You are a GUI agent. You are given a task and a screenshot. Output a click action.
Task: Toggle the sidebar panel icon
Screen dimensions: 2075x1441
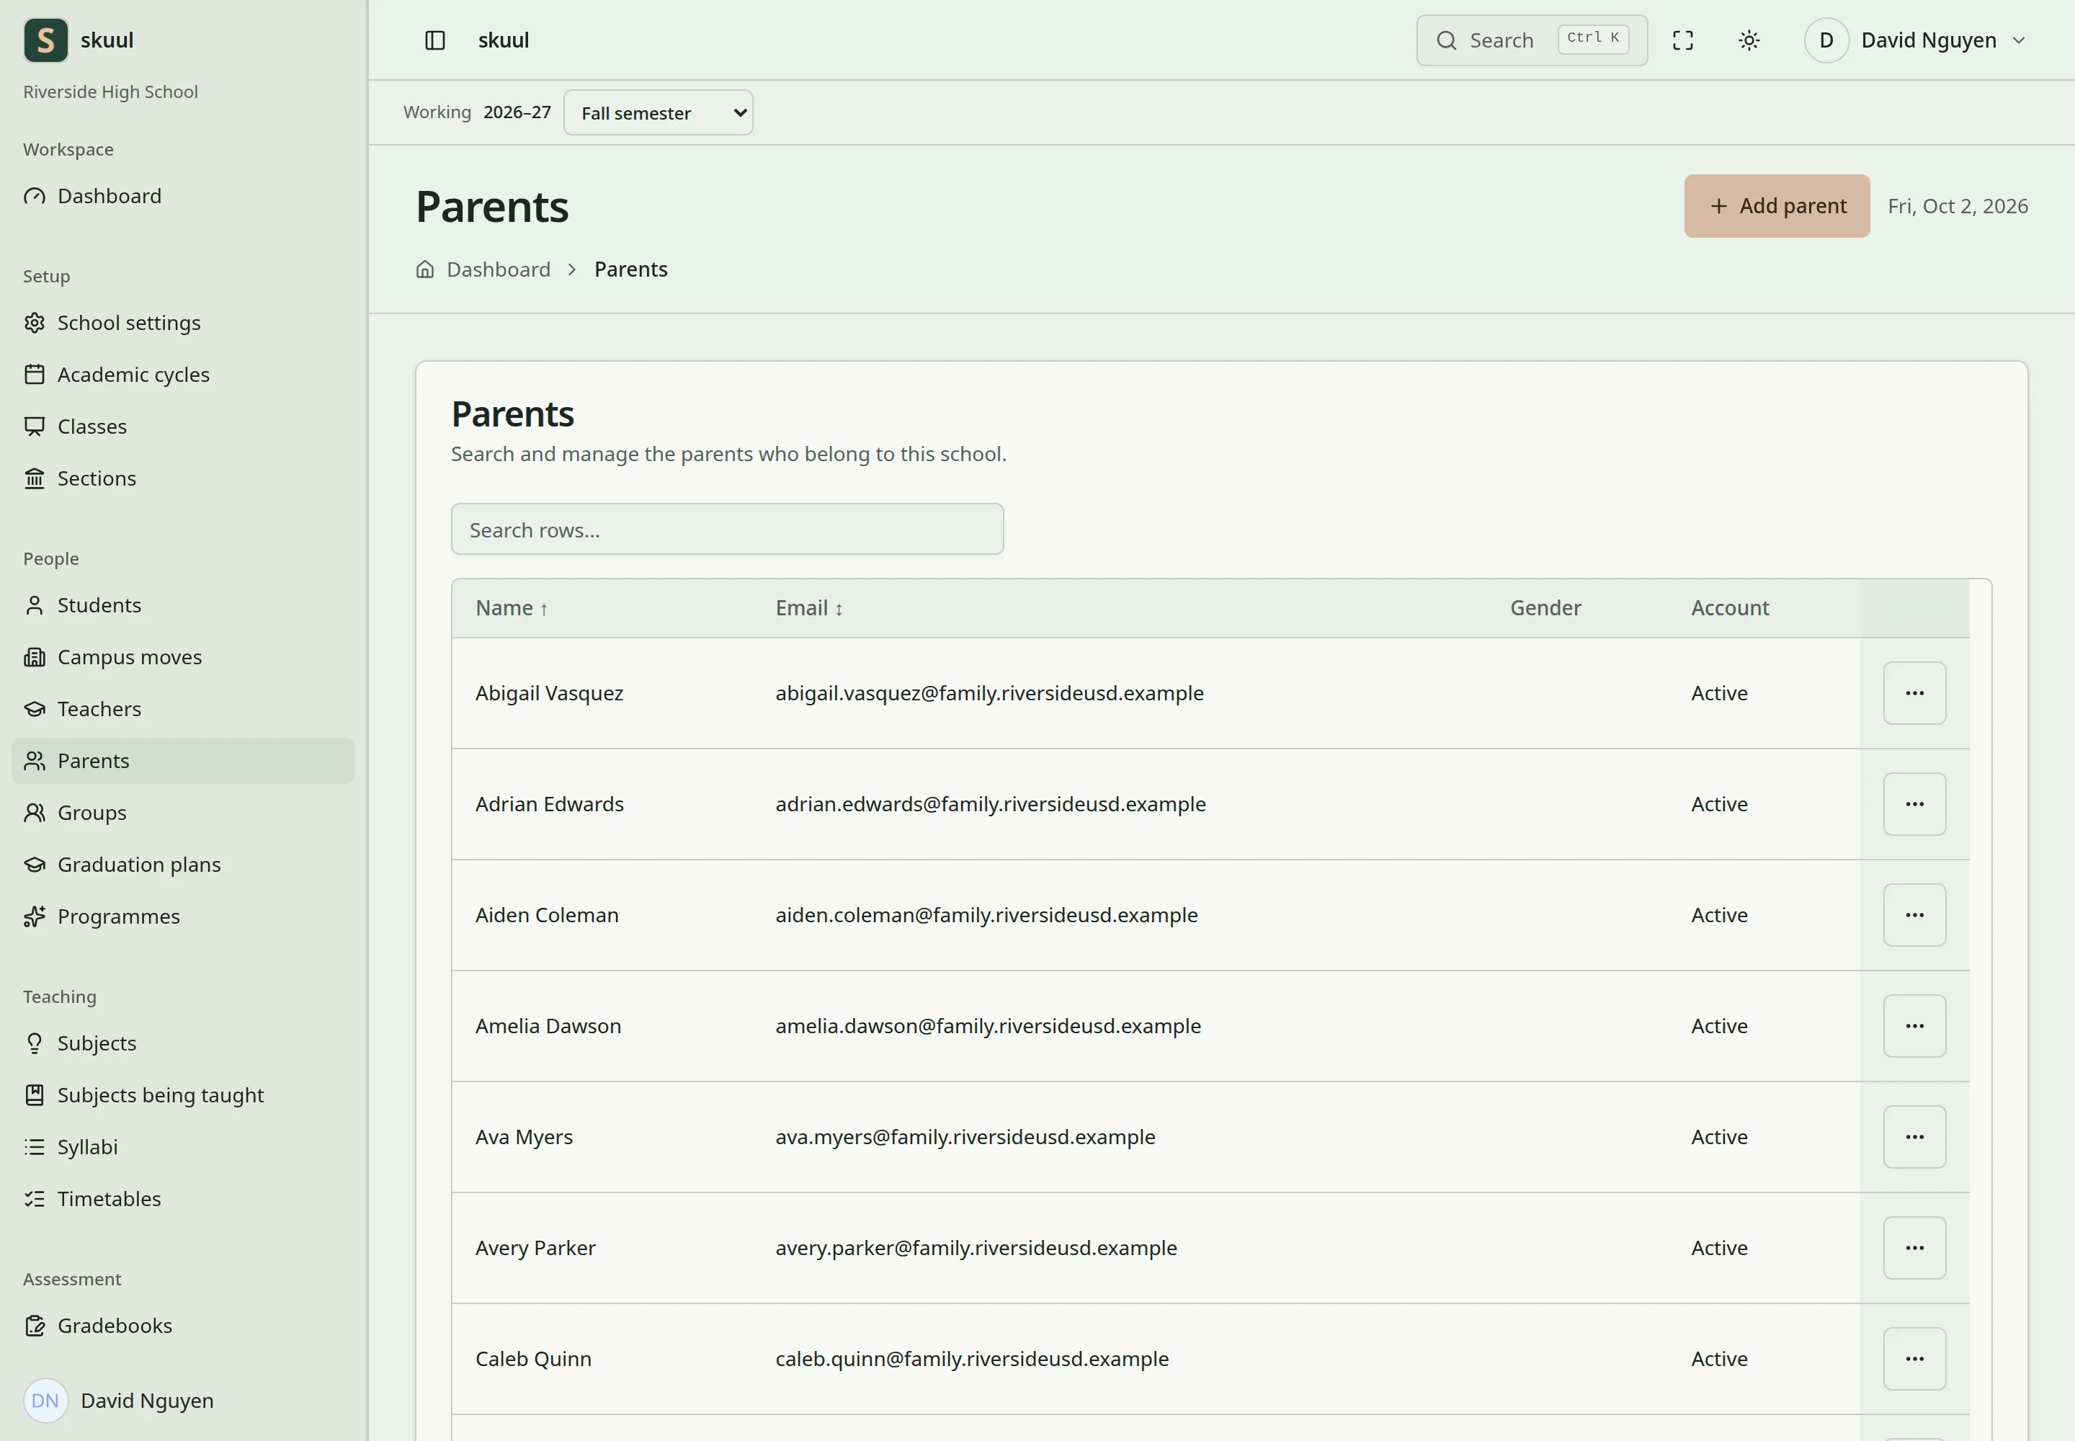click(x=435, y=40)
